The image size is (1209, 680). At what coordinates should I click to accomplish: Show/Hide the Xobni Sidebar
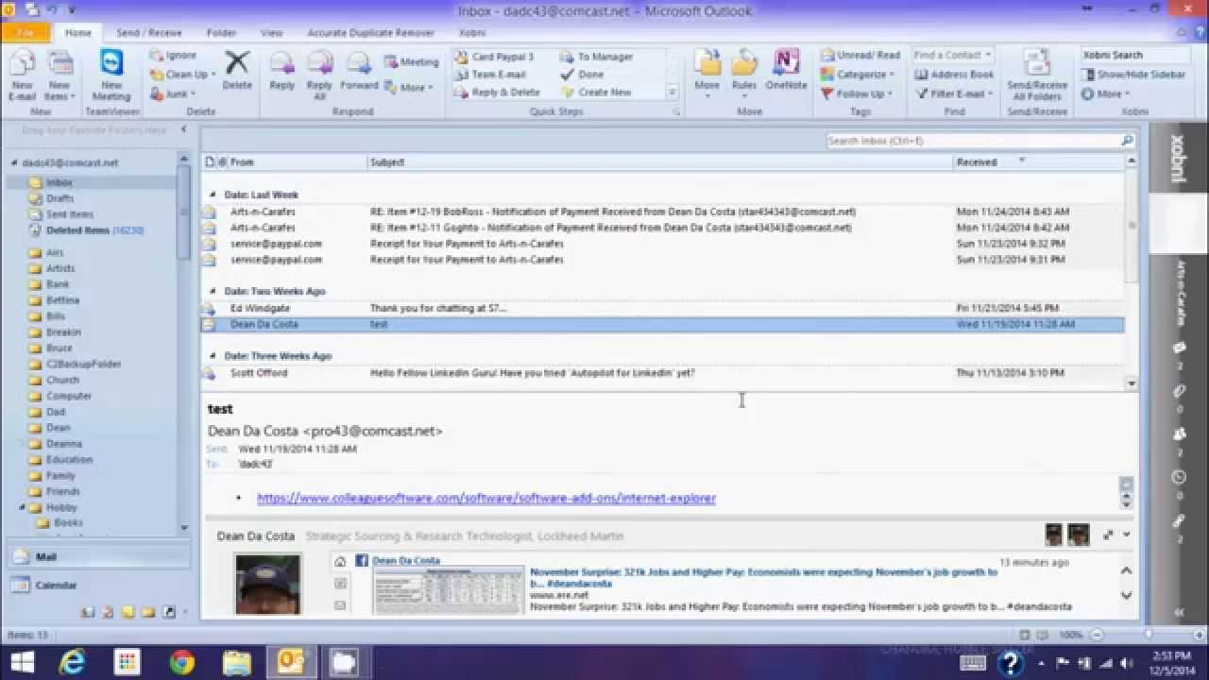[x=1133, y=75]
